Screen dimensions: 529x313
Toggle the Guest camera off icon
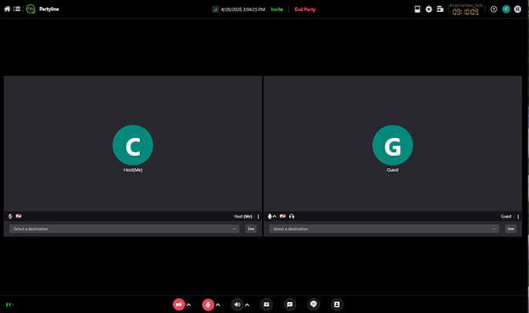283,216
